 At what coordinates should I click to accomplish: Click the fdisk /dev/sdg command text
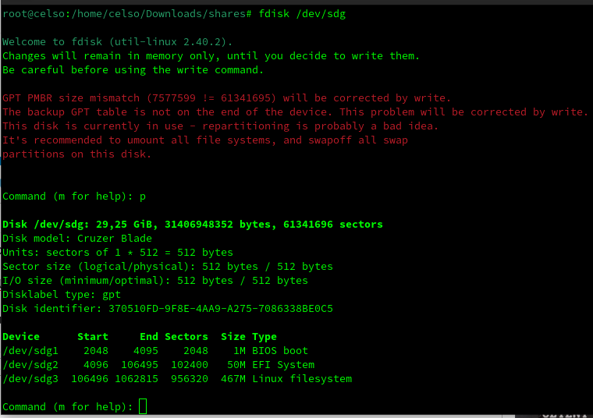(x=302, y=14)
